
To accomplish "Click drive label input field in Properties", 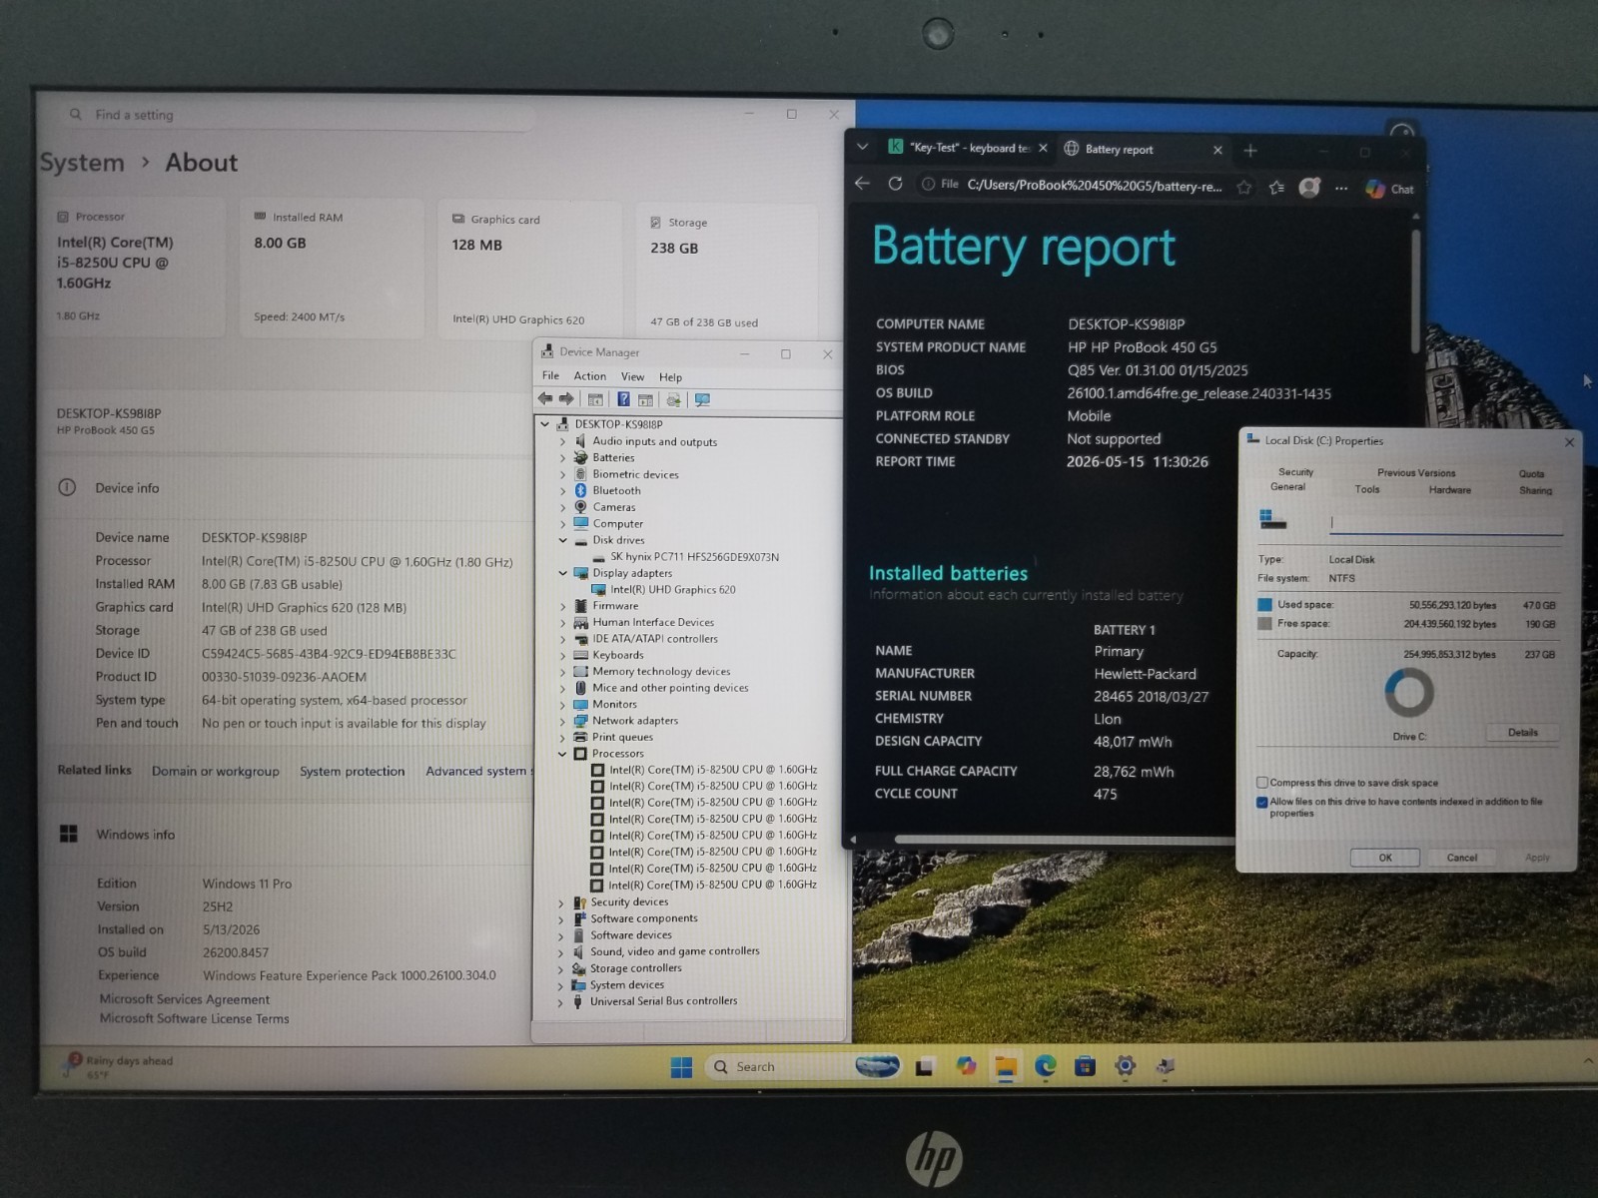I will click(x=1446, y=523).
